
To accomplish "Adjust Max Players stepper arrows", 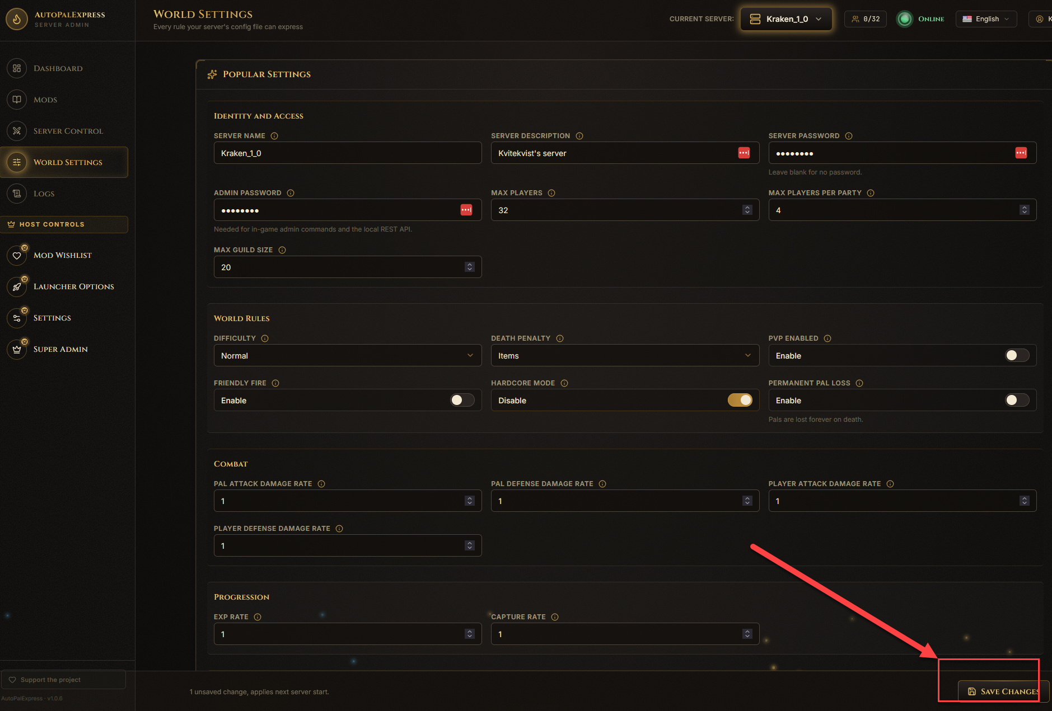I will [x=747, y=210].
